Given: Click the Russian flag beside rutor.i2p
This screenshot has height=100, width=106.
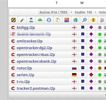Looking at the screenshot, I should point(74,68).
